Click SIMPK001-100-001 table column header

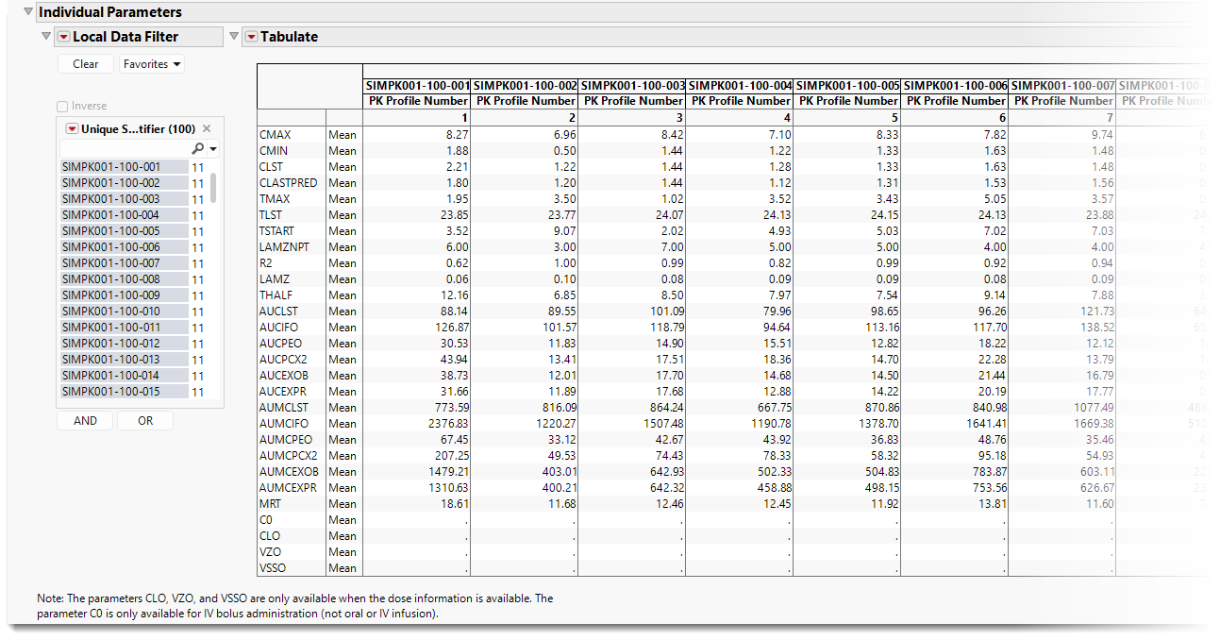coord(417,86)
